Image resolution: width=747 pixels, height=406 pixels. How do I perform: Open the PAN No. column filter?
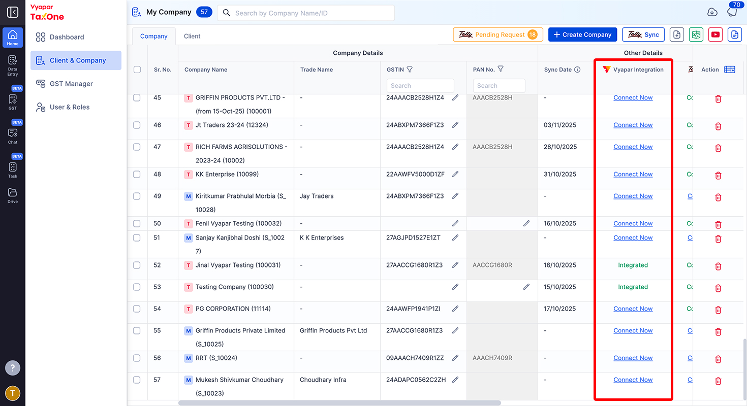point(501,69)
